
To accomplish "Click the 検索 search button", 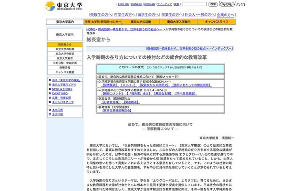I will pyautogui.click(x=213, y=4).
